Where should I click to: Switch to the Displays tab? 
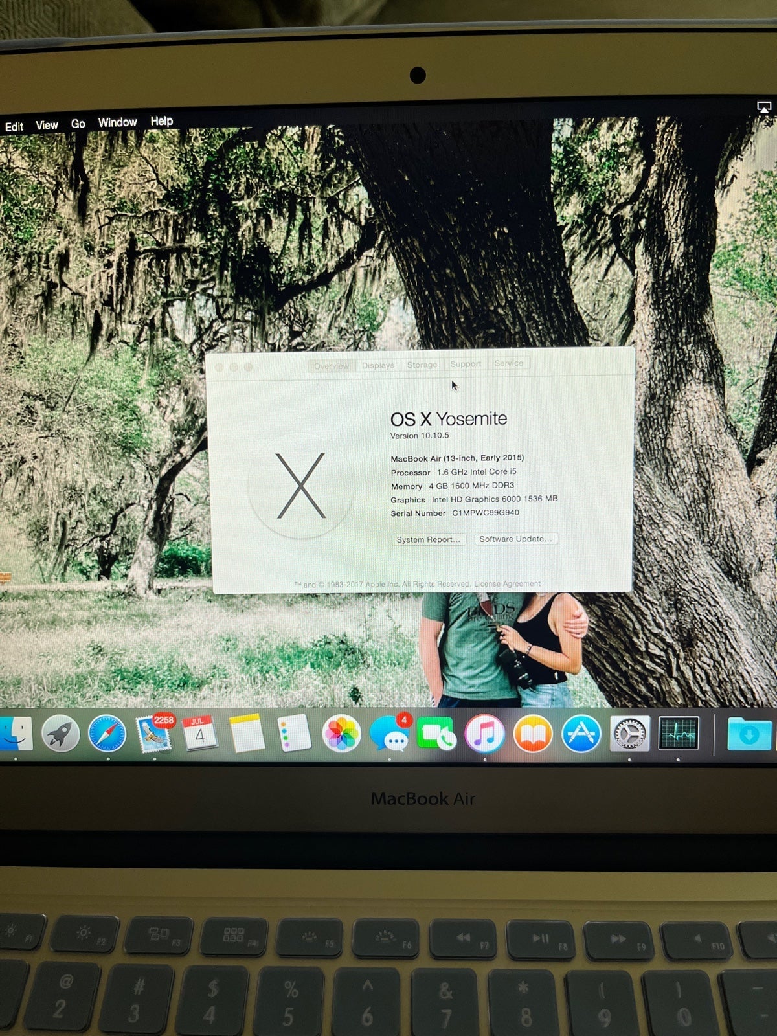click(378, 365)
